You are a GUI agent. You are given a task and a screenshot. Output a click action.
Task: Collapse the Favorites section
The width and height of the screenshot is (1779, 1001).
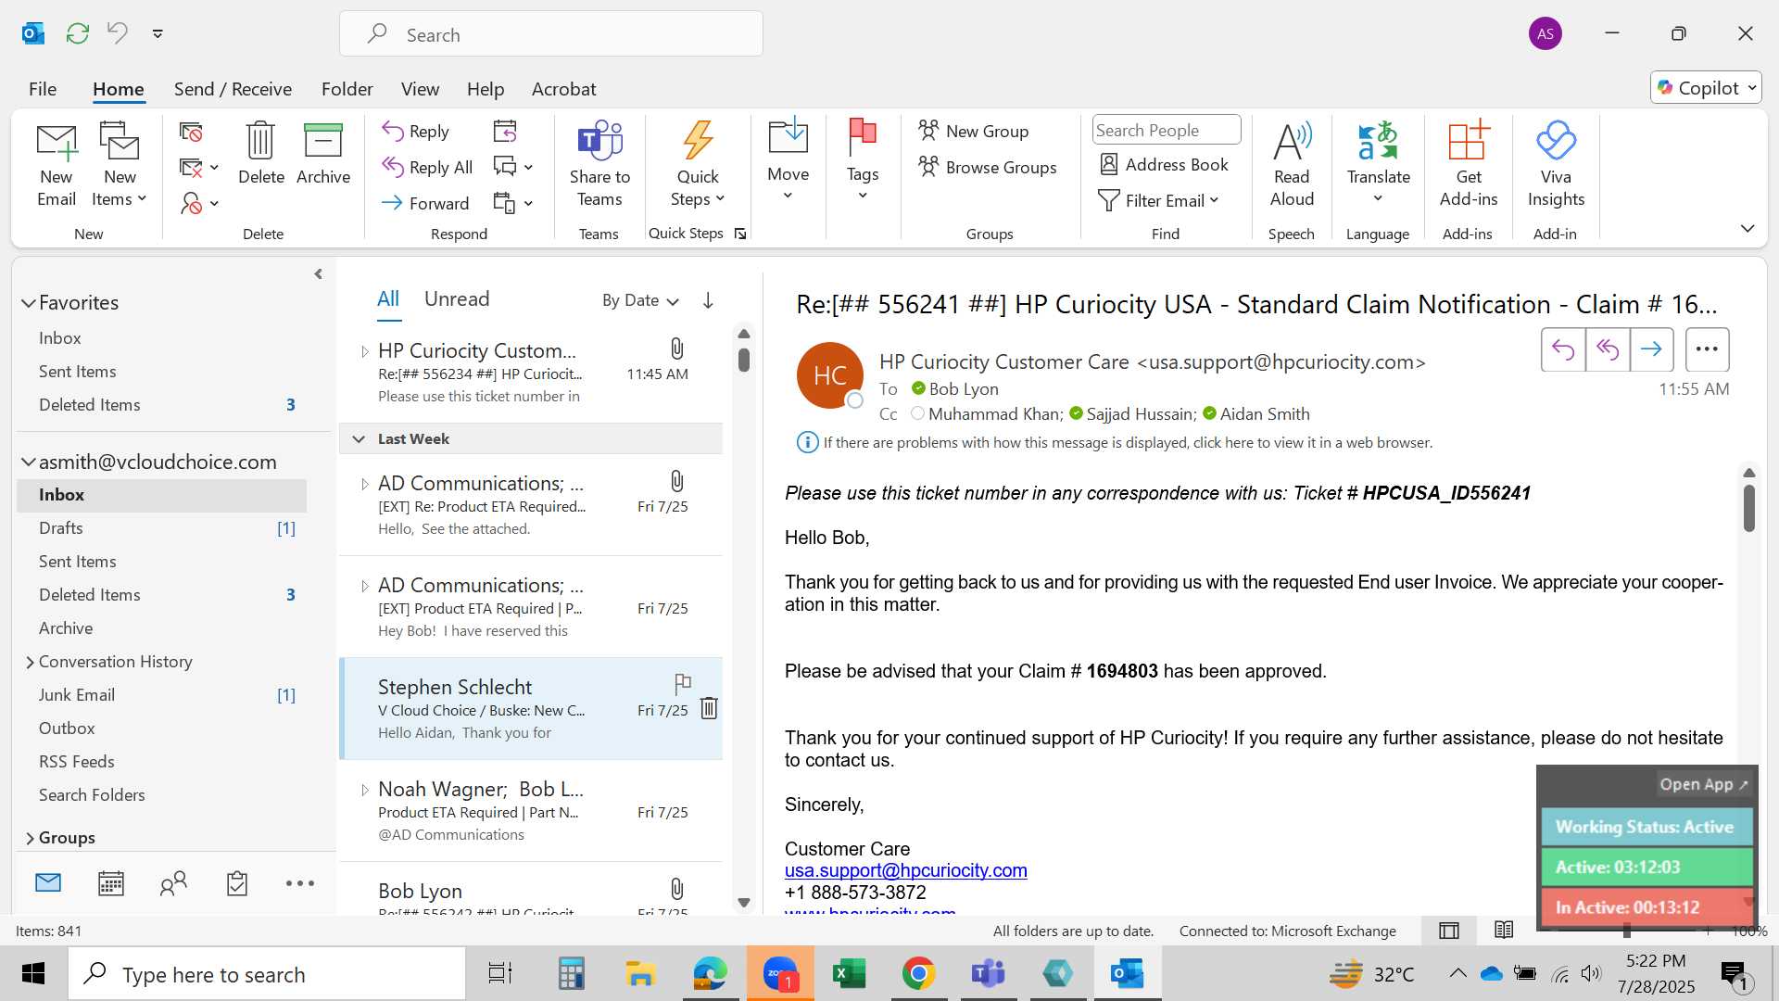pos(29,303)
